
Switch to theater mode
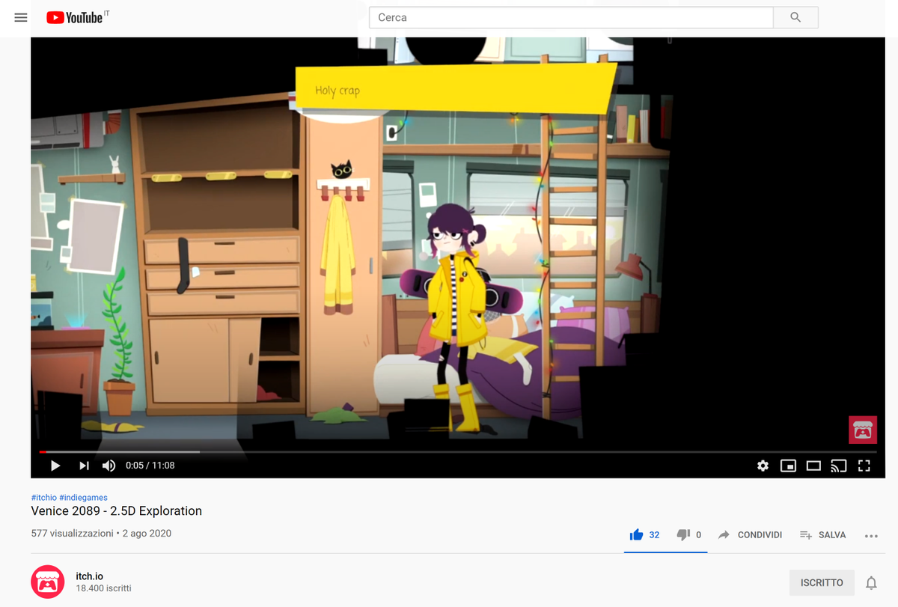pyautogui.click(x=813, y=466)
